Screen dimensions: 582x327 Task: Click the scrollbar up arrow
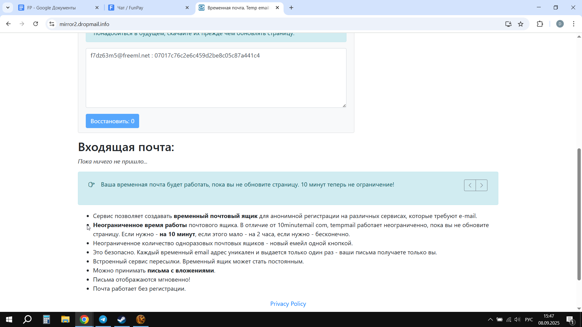(x=579, y=36)
